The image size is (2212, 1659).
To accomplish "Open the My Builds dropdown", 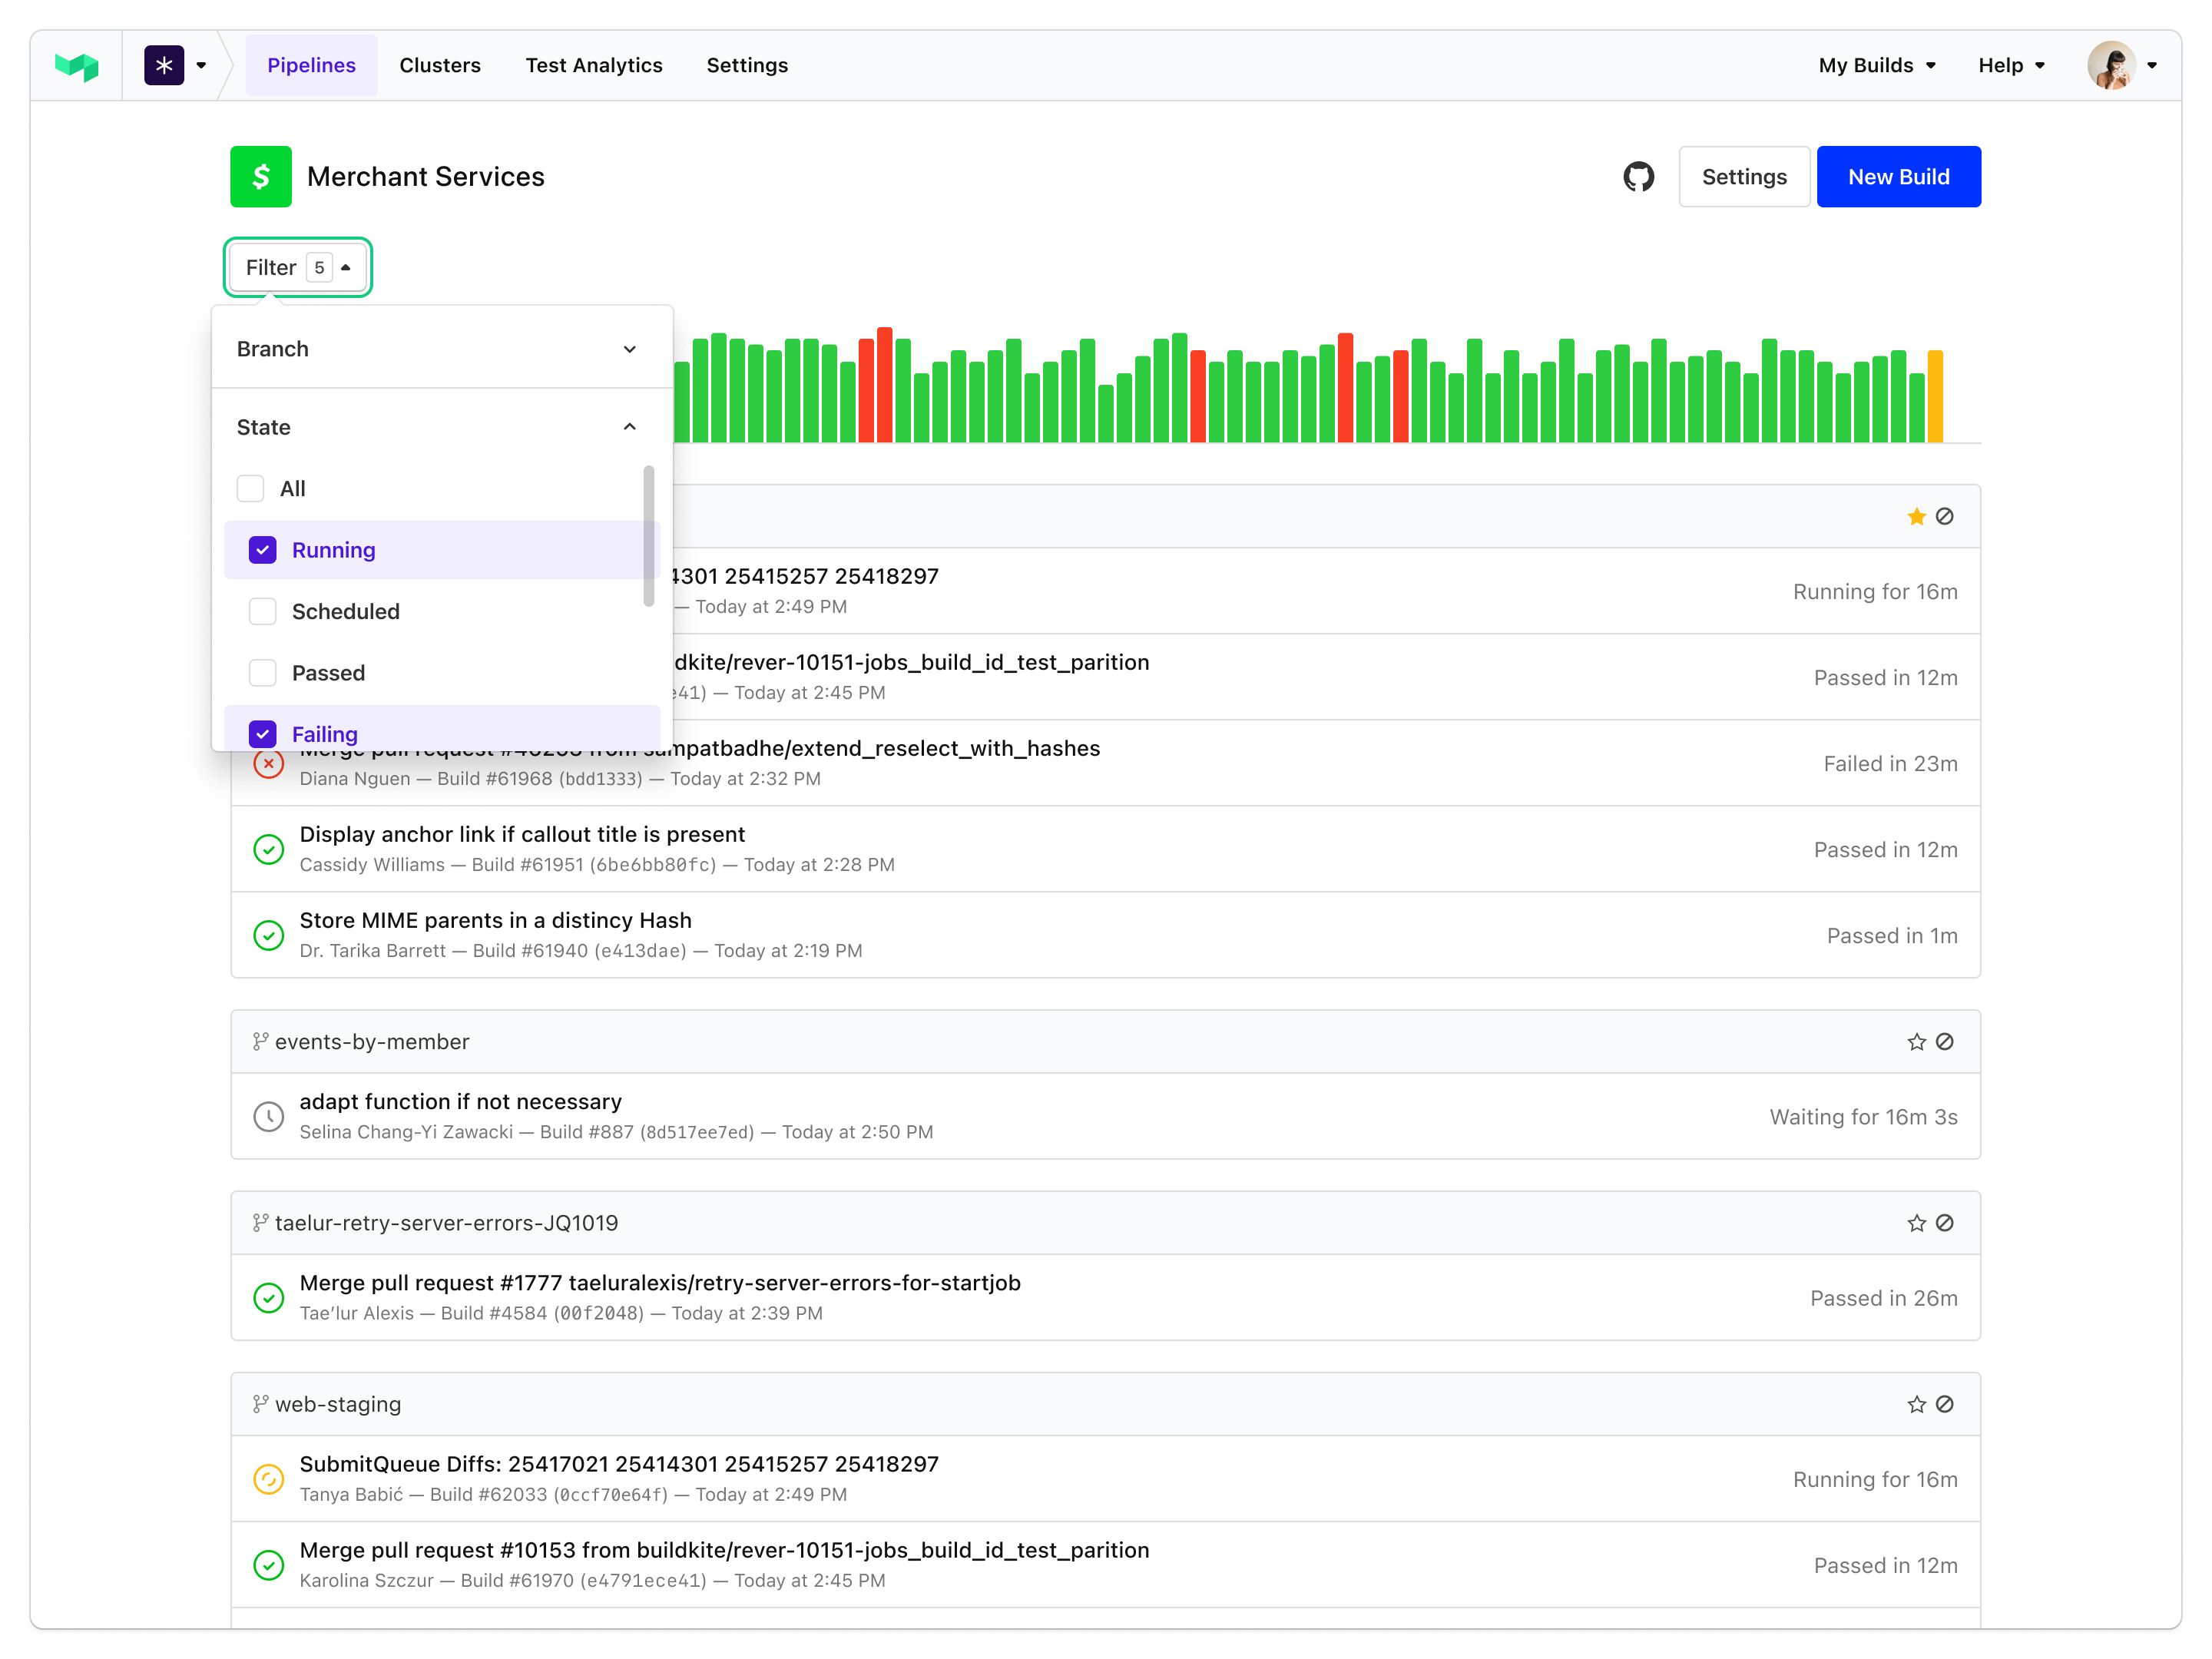I will pos(1876,66).
